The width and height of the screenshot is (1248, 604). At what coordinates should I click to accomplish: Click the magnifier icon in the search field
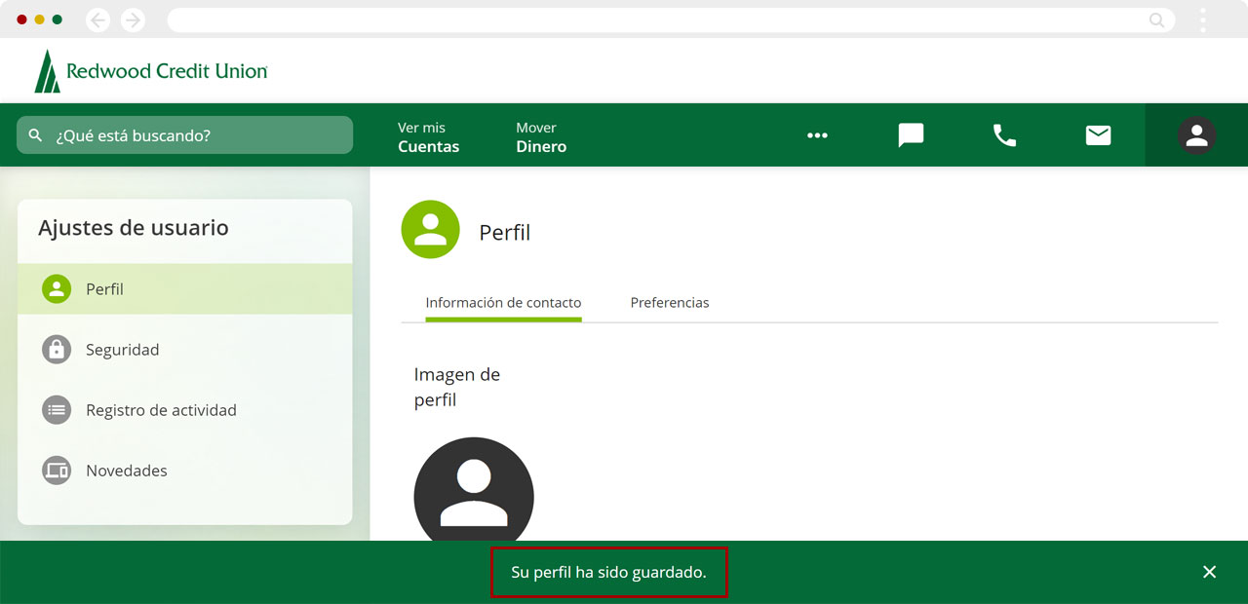36,135
